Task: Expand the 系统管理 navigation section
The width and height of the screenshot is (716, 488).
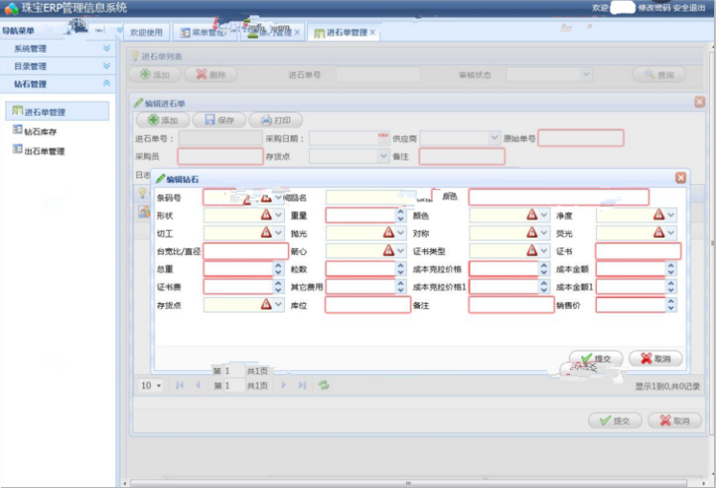Action: 107,48
